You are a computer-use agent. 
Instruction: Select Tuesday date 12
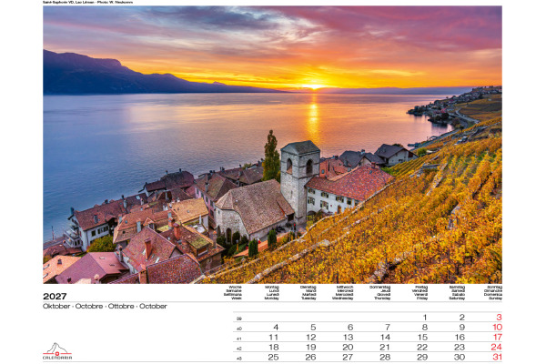(311, 338)
